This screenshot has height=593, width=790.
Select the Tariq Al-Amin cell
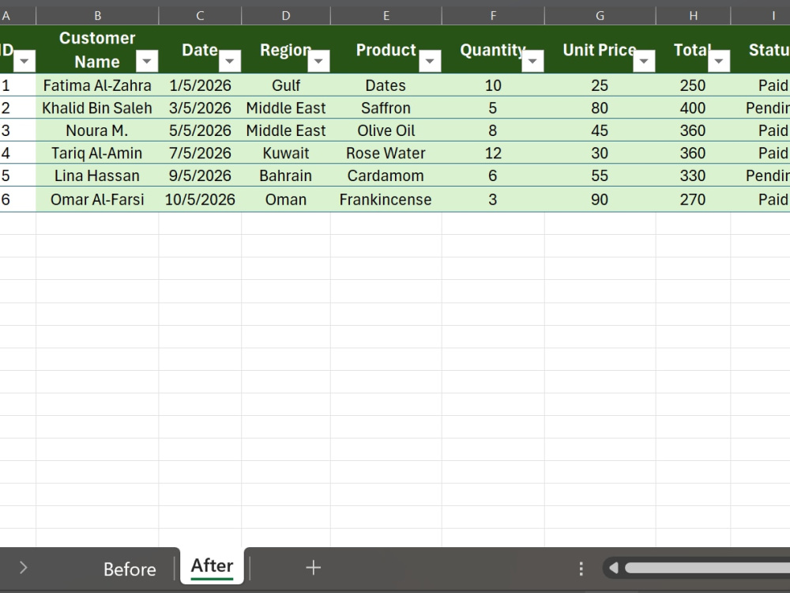97,153
